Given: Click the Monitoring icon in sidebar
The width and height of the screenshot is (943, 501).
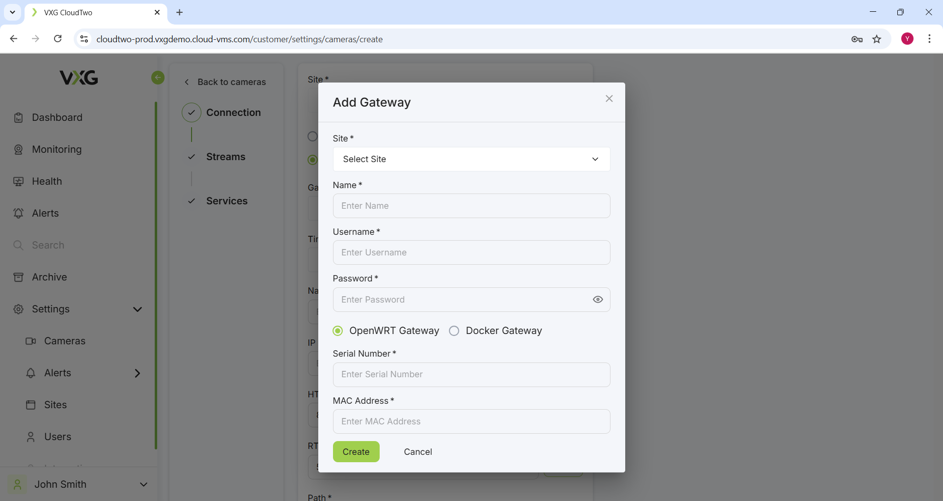Looking at the screenshot, I should coord(19,150).
